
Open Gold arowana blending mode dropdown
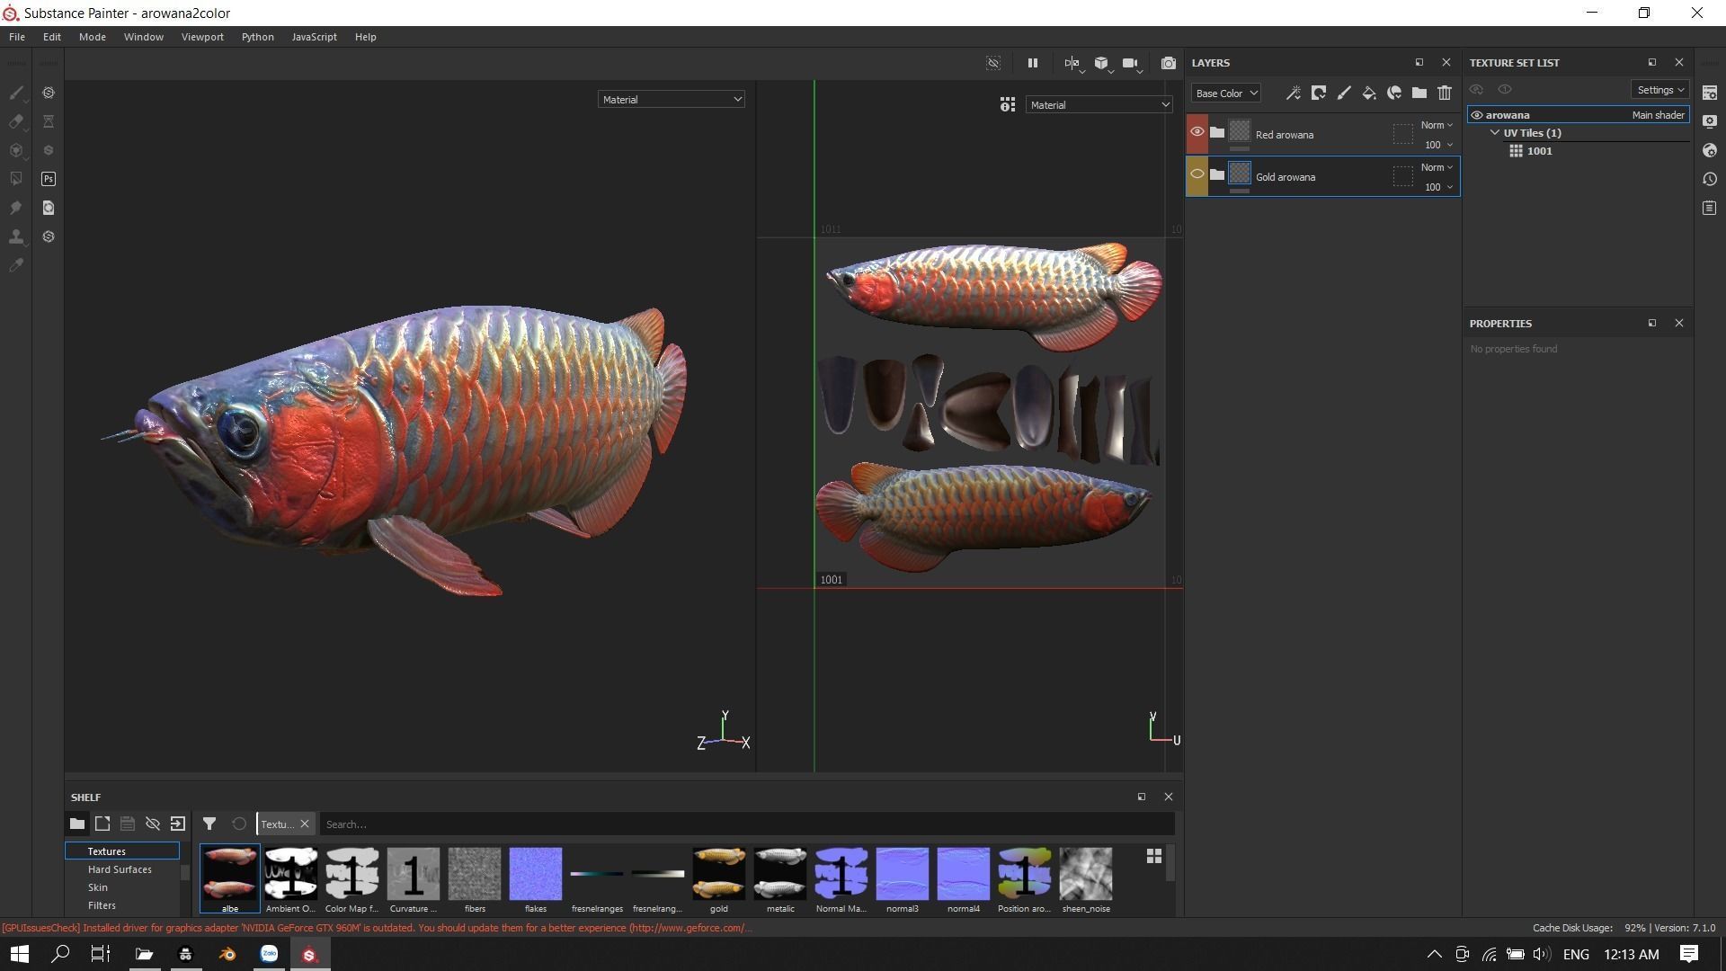point(1437,167)
